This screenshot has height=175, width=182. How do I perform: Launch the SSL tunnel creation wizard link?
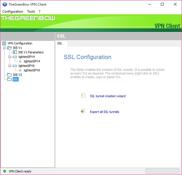(x=108, y=96)
